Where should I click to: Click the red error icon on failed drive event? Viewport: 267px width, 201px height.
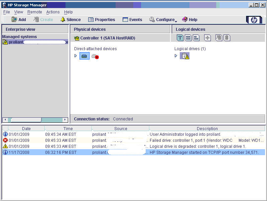(5, 140)
